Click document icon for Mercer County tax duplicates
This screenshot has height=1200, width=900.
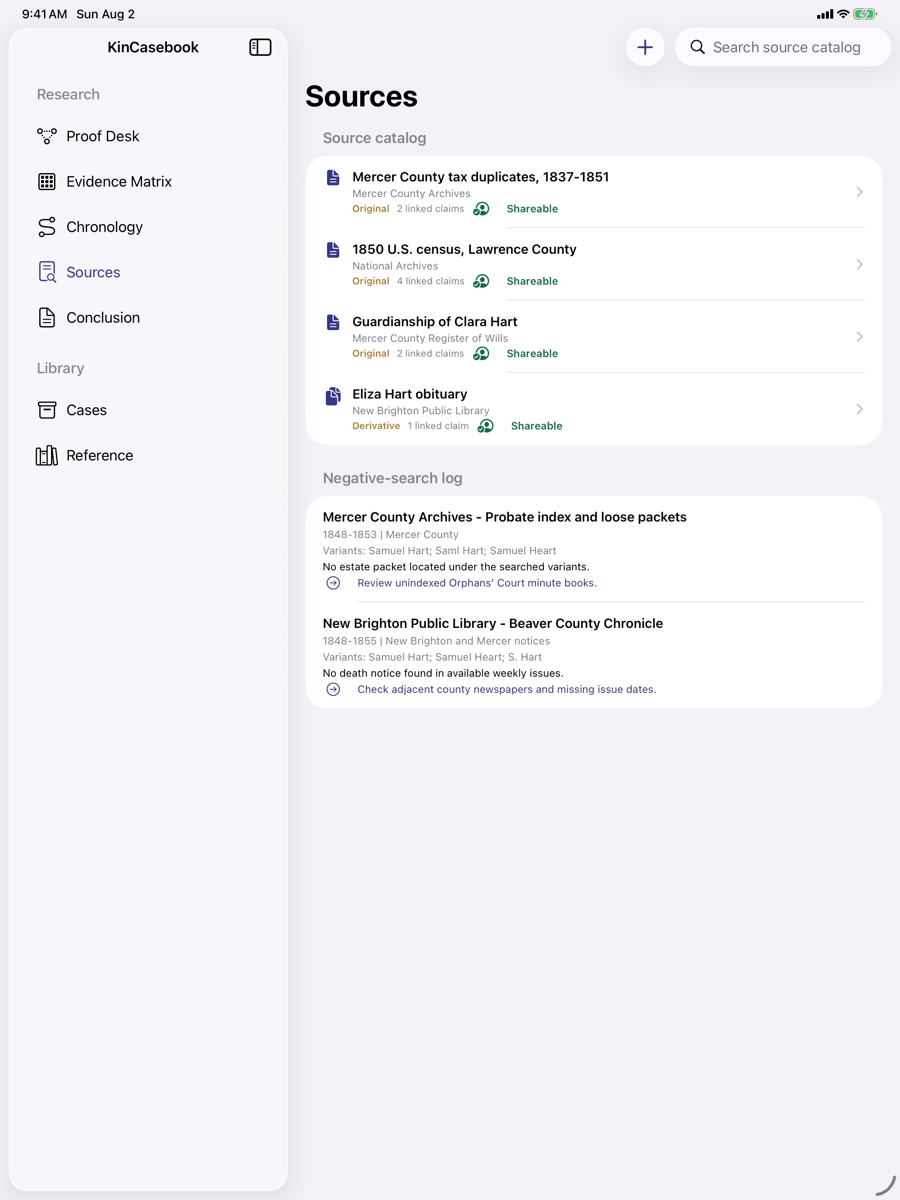(333, 177)
